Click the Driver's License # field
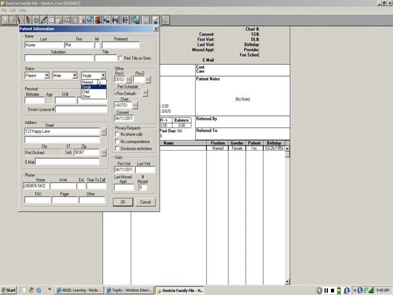This screenshot has width=393, height=295. 81,109
